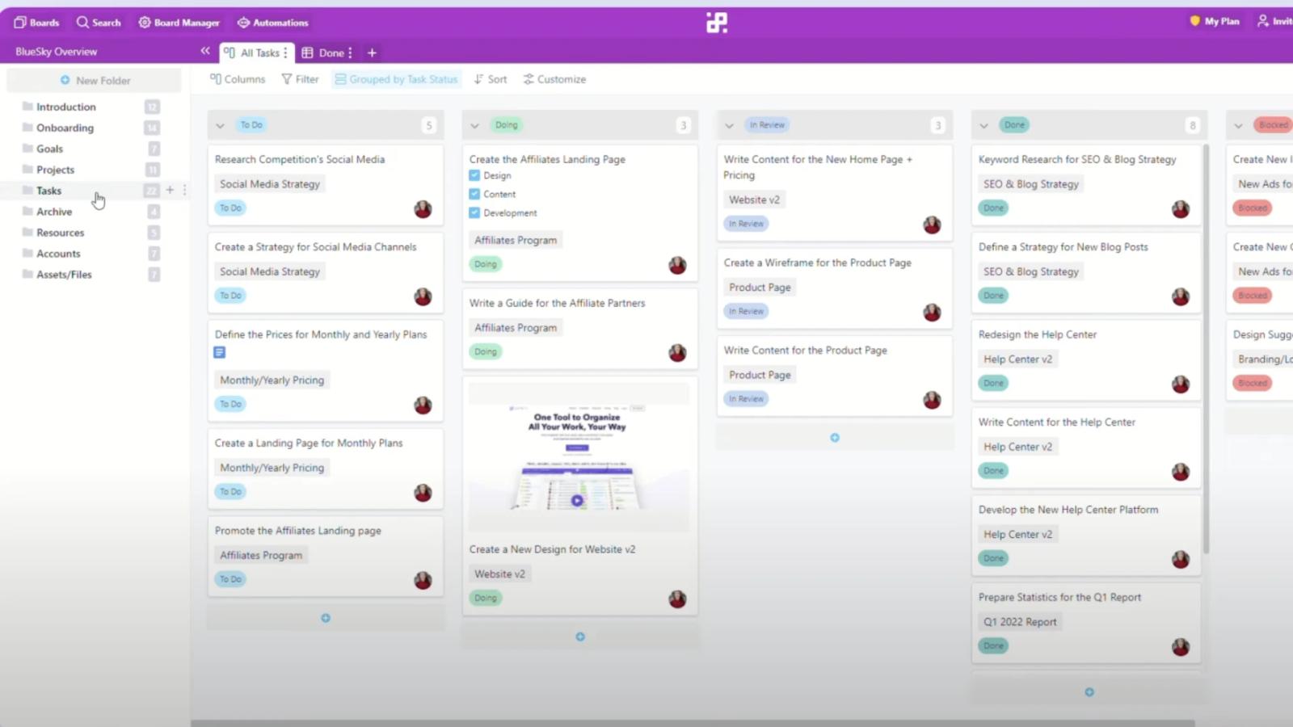Image resolution: width=1293 pixels, height=727 pixels.
Task: Open Tasks folder more options dots
Action: 184,190
